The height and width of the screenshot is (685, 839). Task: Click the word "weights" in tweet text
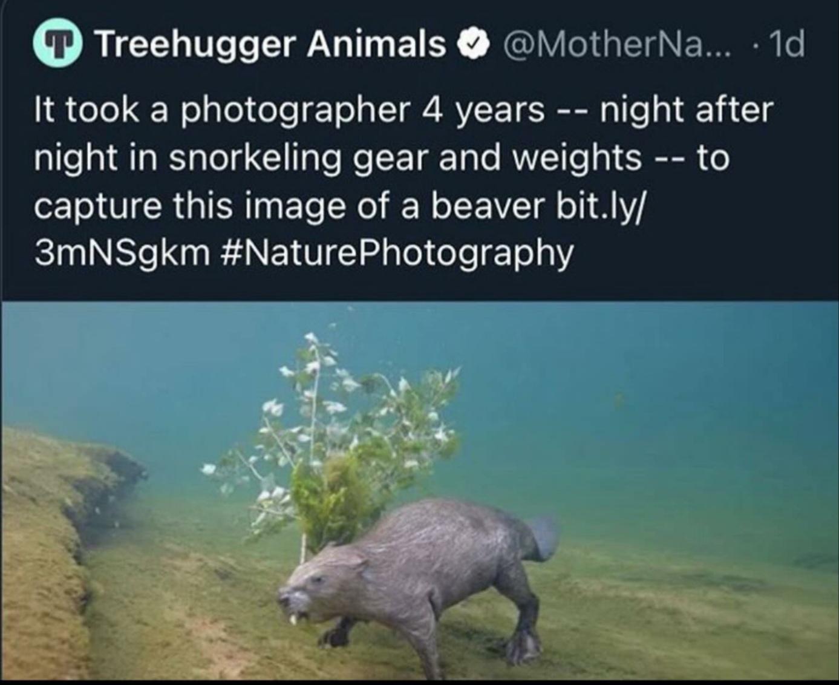576,159
